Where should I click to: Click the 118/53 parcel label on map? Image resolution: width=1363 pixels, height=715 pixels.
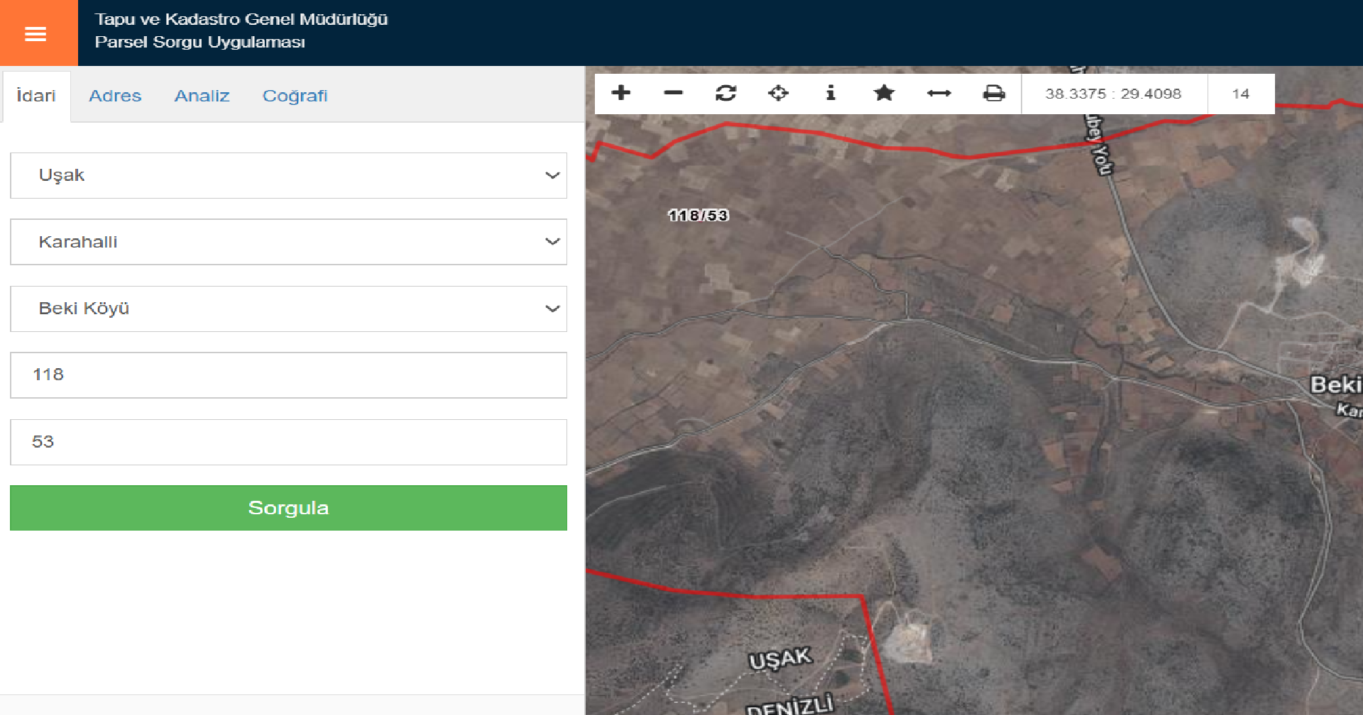699,216
